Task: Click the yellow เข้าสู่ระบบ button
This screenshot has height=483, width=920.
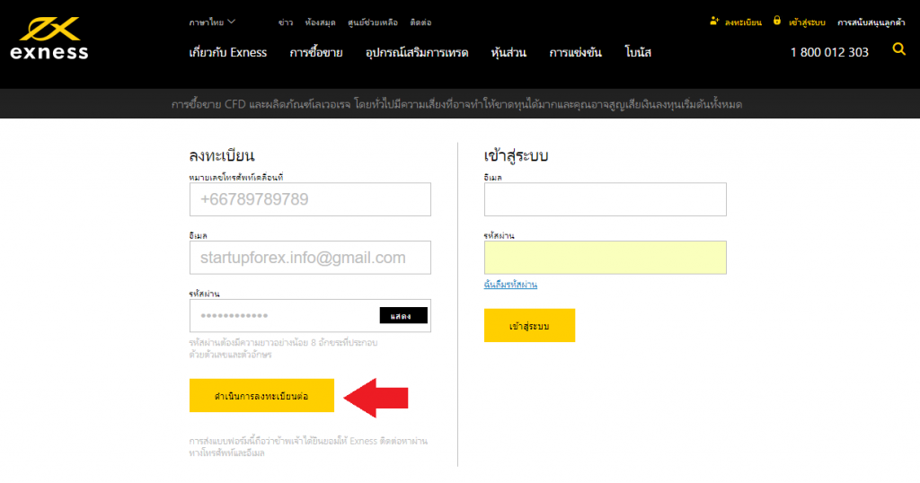Action: (x=529, y=325)
